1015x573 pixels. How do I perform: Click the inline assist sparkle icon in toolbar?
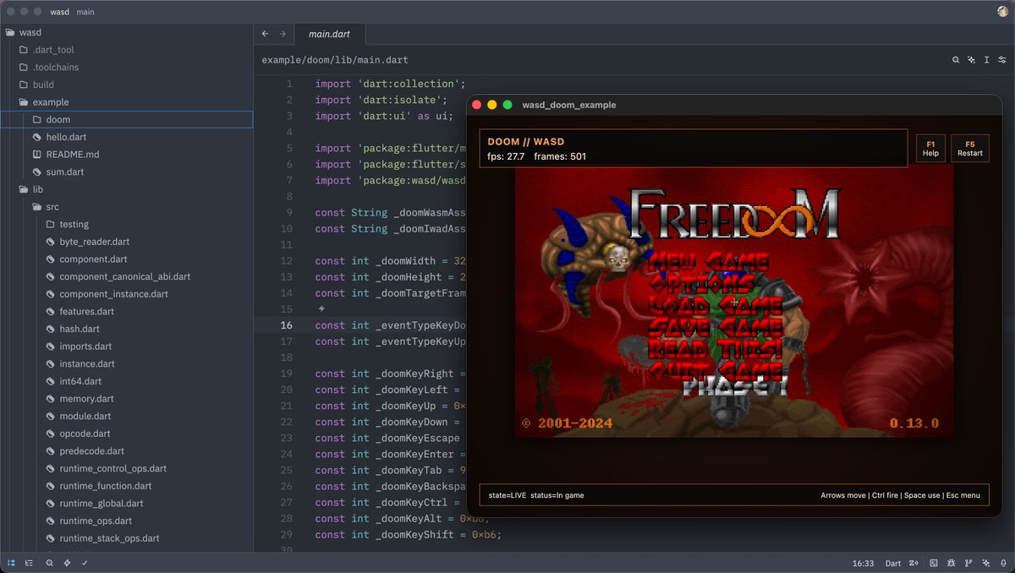click(x=972, y=60)
